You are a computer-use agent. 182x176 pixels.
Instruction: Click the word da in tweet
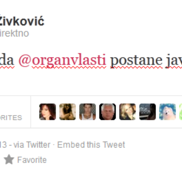(x=7, y=60)
